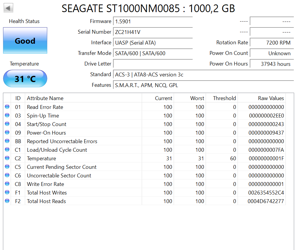
Task: Click the status orb for Total Host Reads
Action: (7, 201)
